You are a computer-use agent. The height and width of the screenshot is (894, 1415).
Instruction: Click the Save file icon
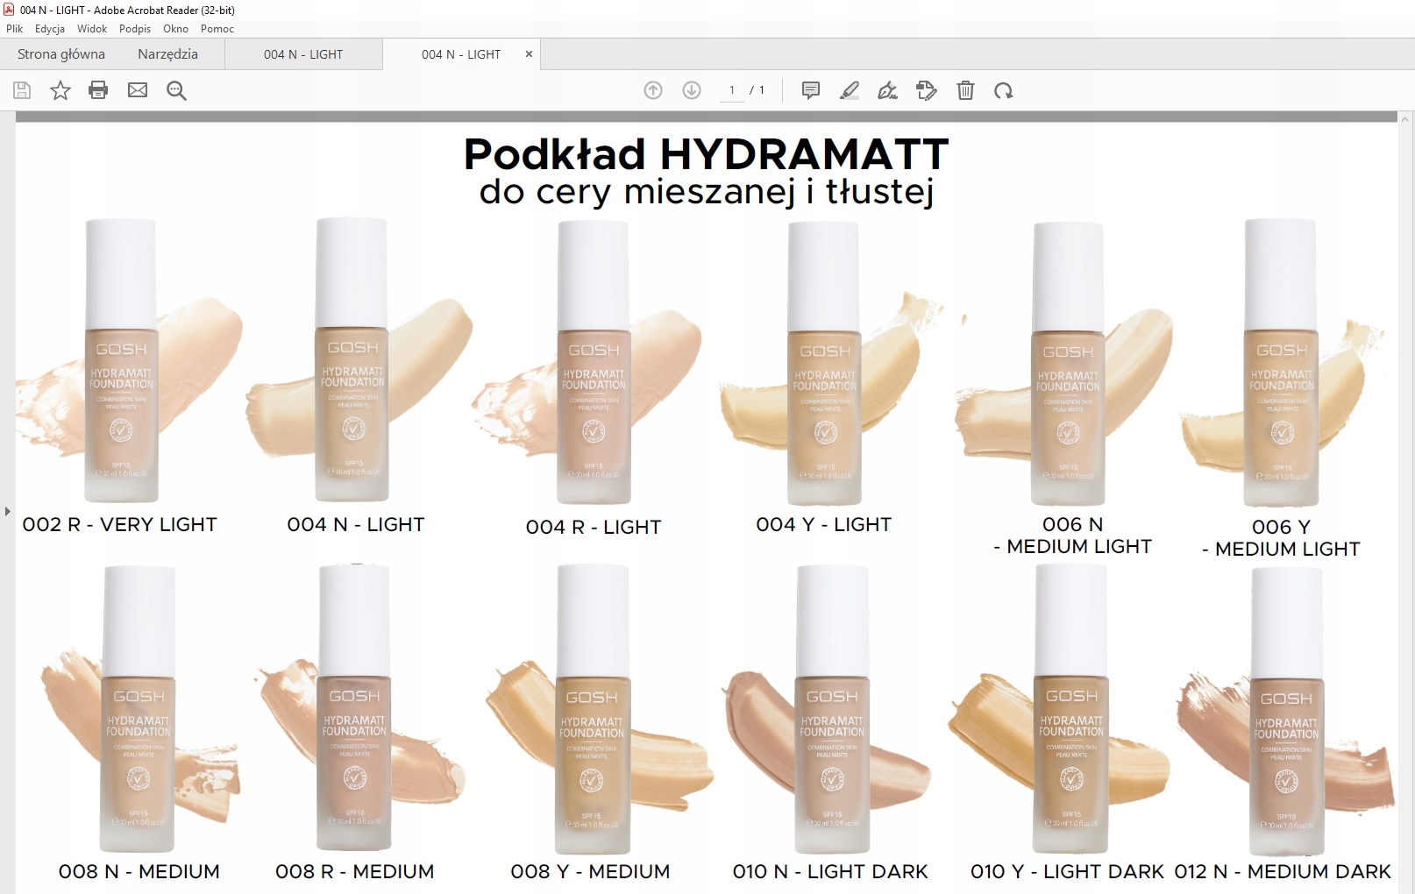click(22, 90)
